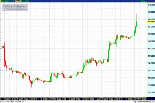Click the © 2011 TeleTrader Software AG copyright text
This screenshot has height=103, width=155.
click(x=12, y=101)
